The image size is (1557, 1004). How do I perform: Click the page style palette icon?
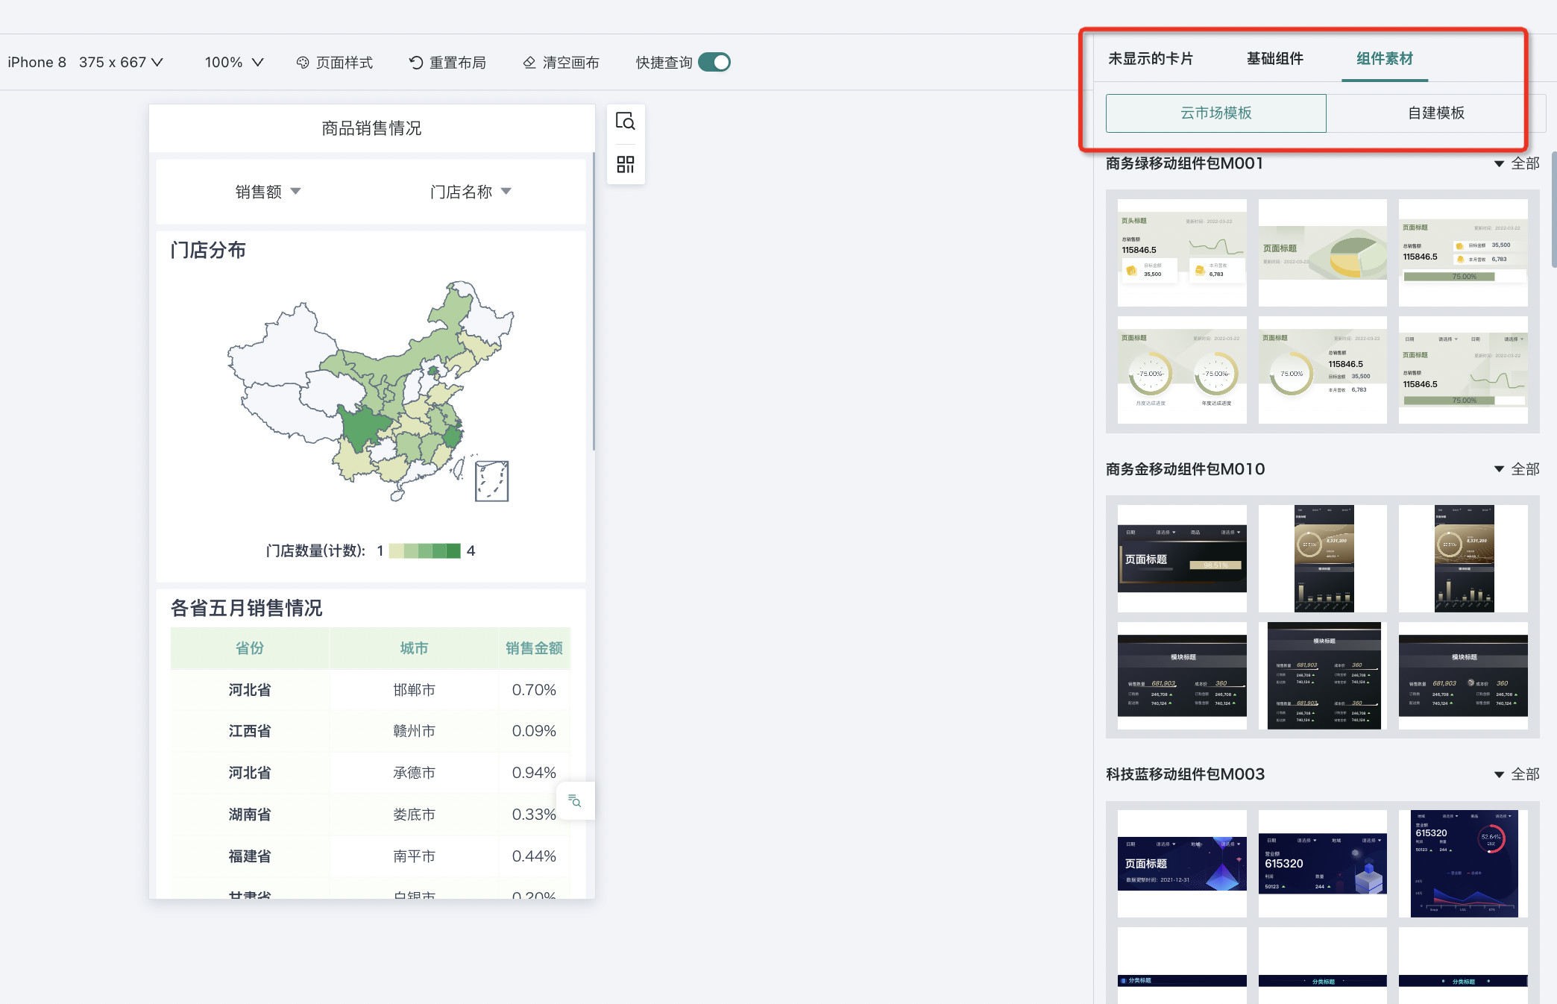[x=303, y=63]
